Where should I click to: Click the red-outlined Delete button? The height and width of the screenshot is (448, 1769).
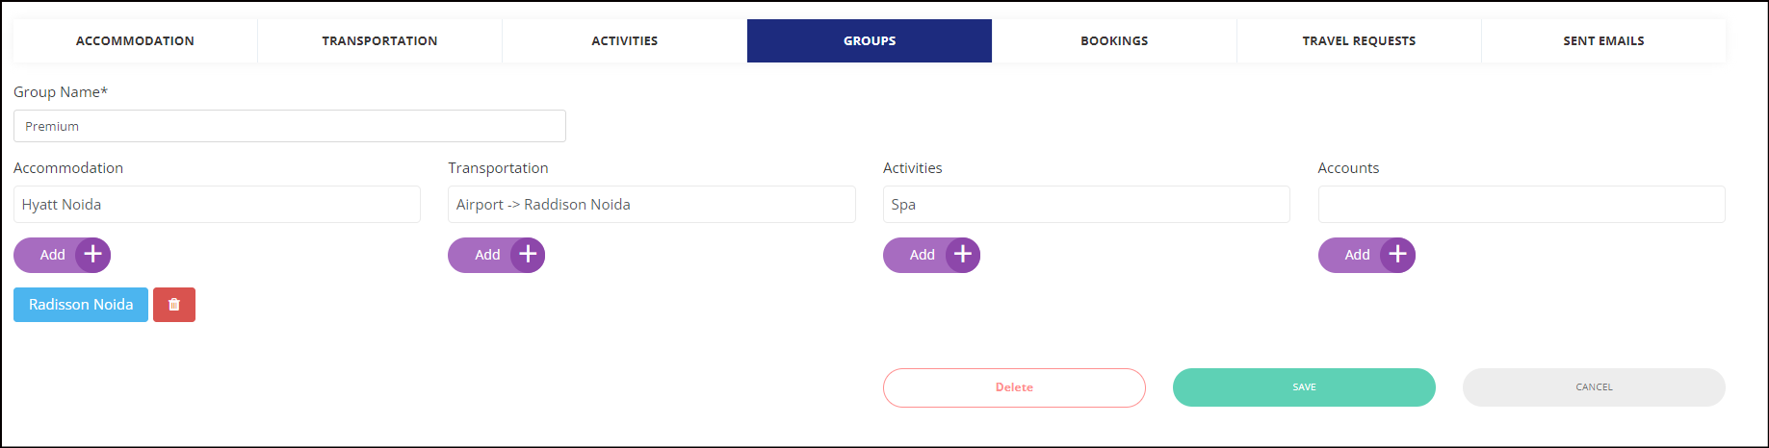[1014, 387]
